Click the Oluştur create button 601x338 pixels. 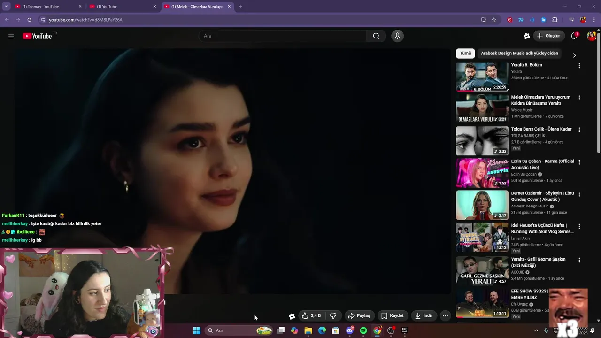pos(549,36)
